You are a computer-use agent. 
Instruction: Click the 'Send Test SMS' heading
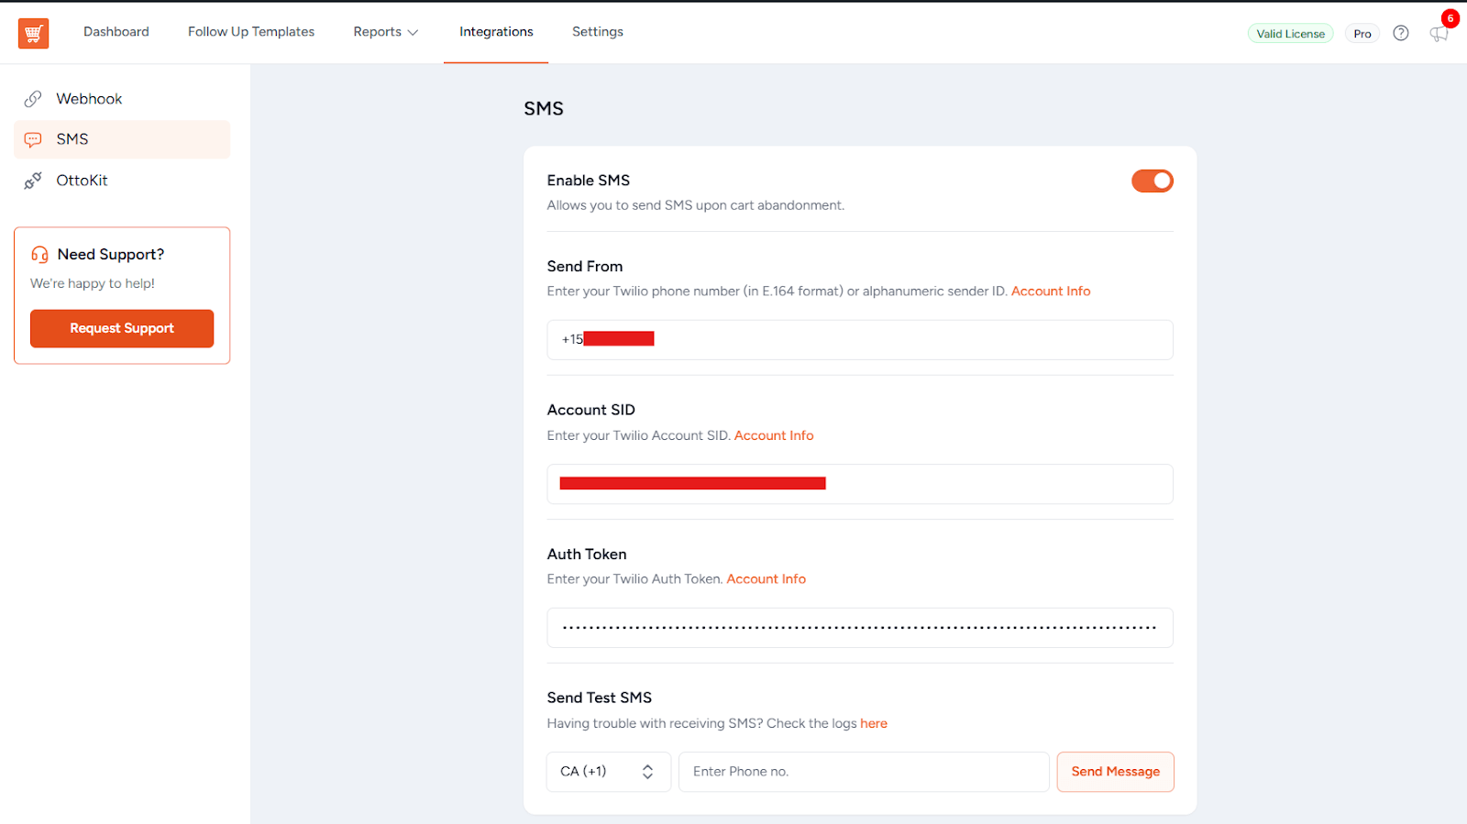[x=600, y=698]
